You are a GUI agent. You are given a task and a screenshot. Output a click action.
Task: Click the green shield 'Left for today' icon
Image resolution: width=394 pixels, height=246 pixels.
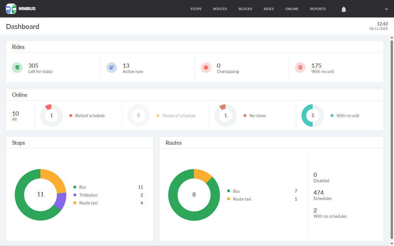click(17, 68)
